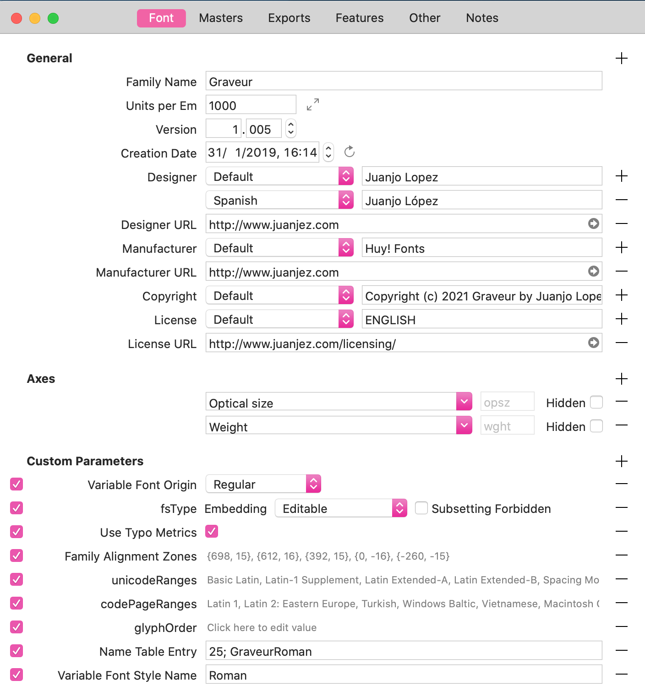Image resolution: width=645 pixels, height=697 pixels.
Task: Switch to the Masters tab
Action: click(x=221, y=18)
